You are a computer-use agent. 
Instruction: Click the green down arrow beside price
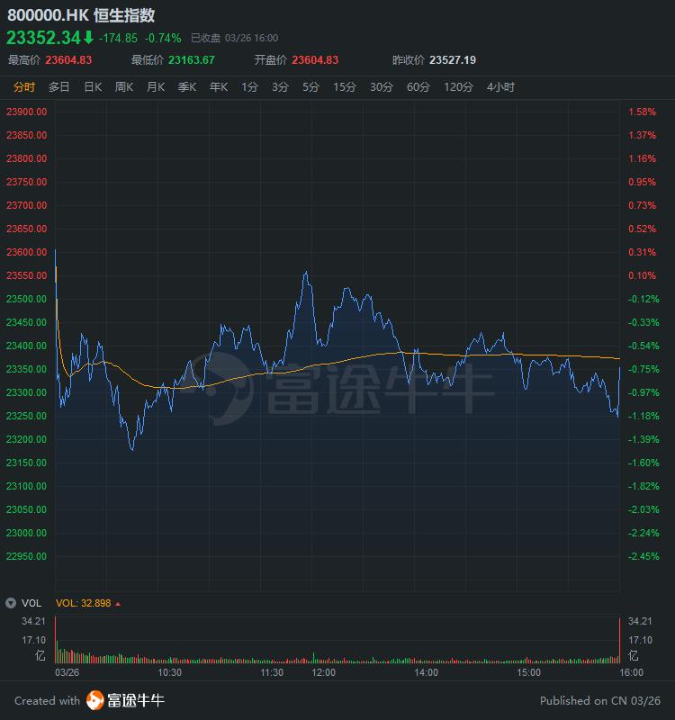(88, 38)
